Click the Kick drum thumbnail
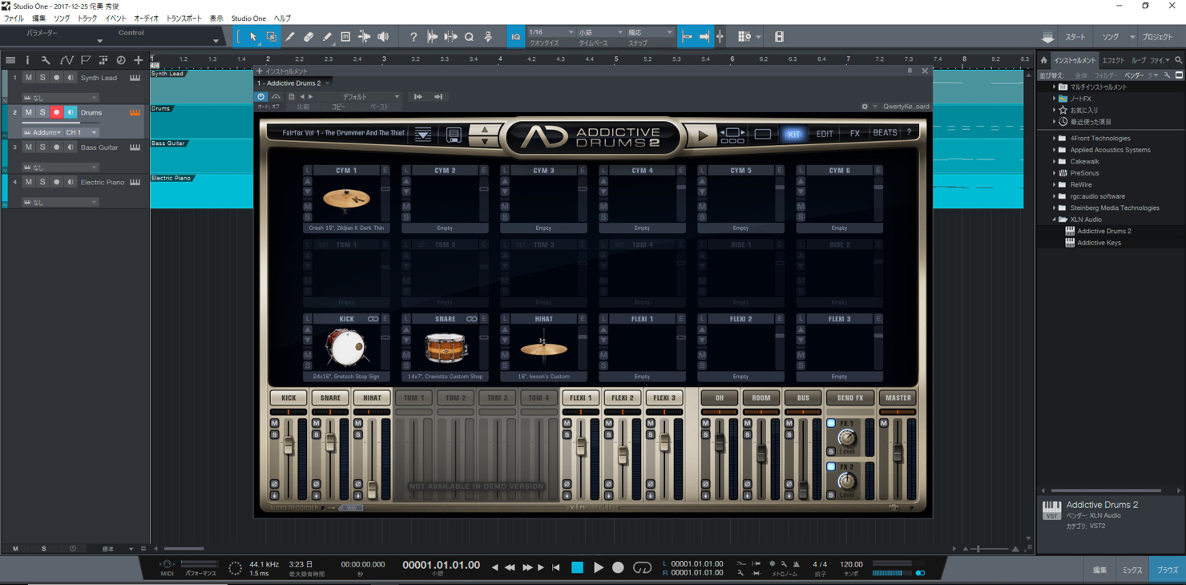 pos(346,348)
